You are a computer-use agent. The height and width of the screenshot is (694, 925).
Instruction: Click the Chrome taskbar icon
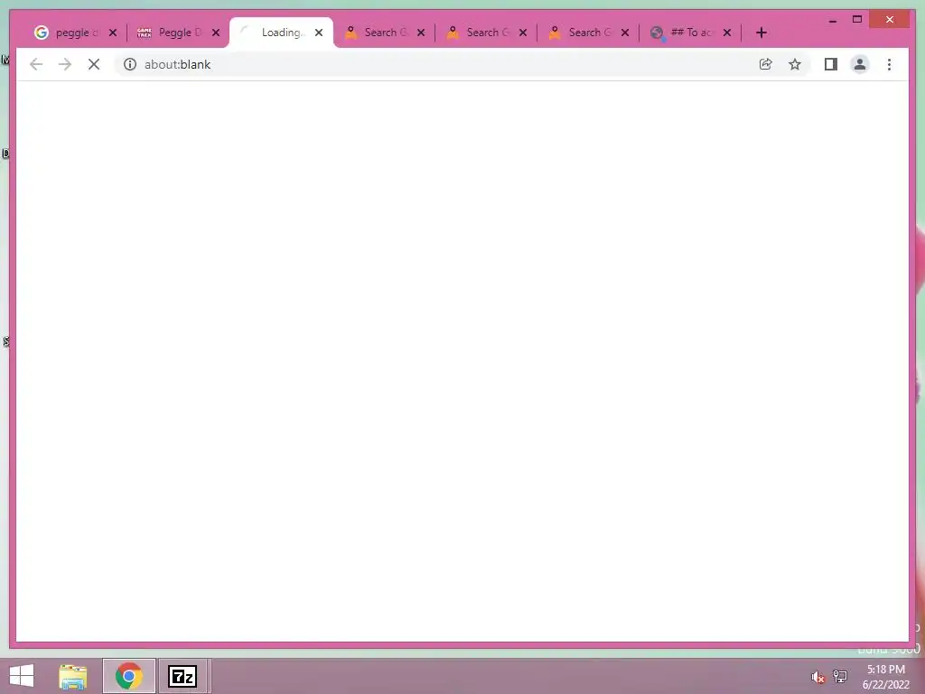click(128, 676)
